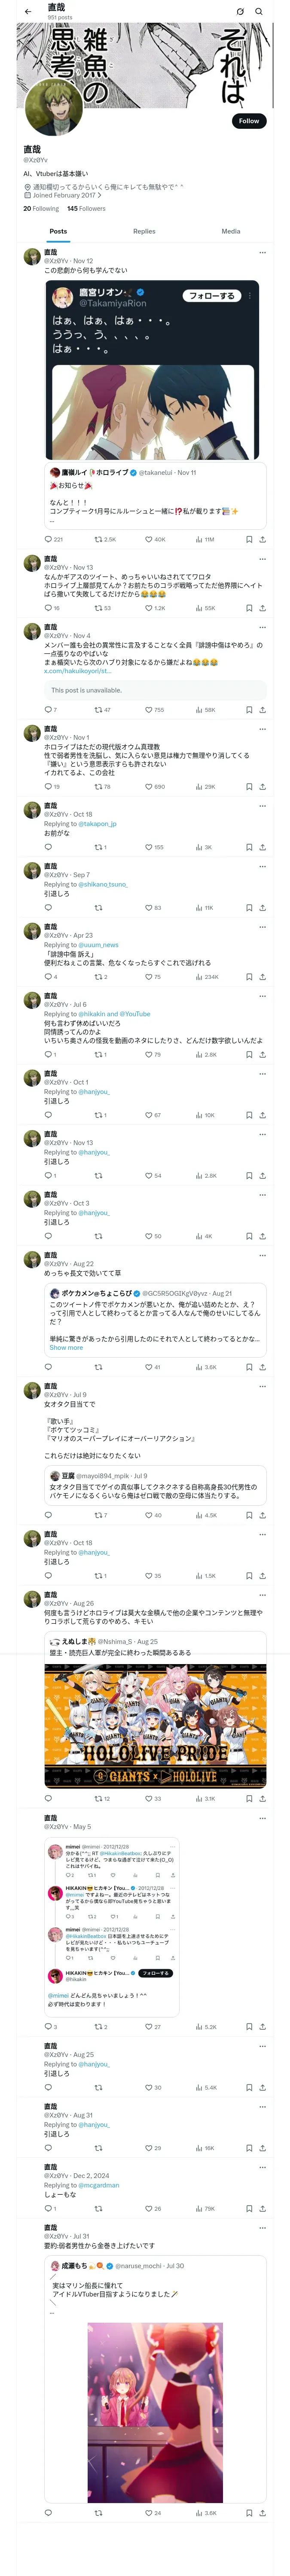Screen dimensions: 290x2576
Task: Switch to the Replies tab
Action: click(144, 231)
